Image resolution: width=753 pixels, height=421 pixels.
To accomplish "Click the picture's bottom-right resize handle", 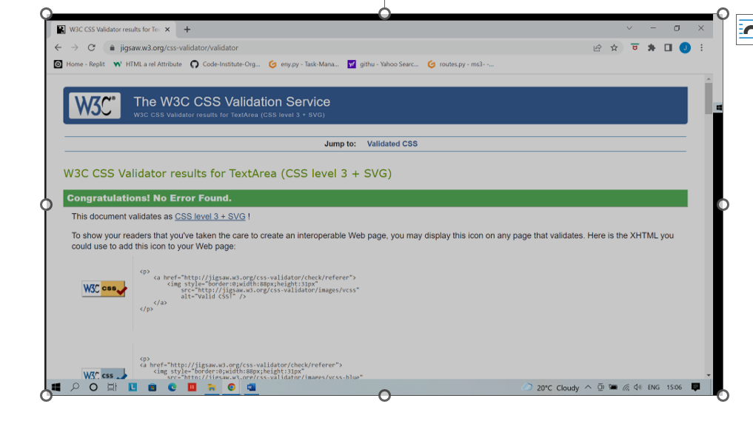I will coord(723,396).
